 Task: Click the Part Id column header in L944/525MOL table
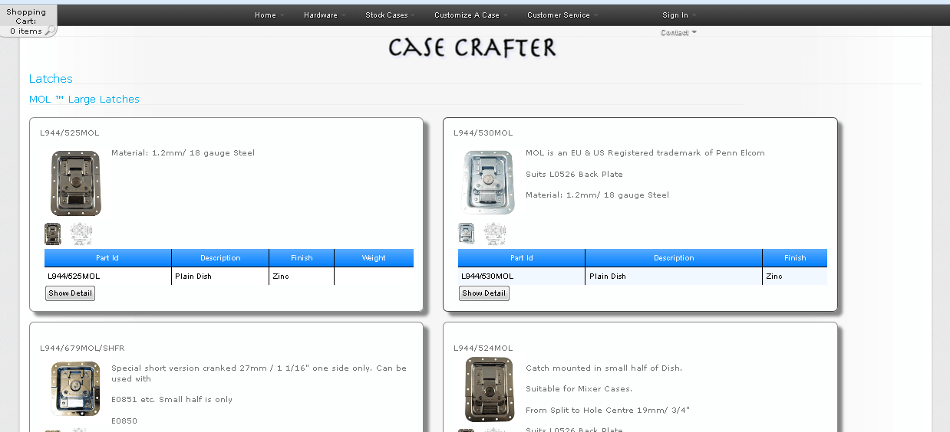107,258
